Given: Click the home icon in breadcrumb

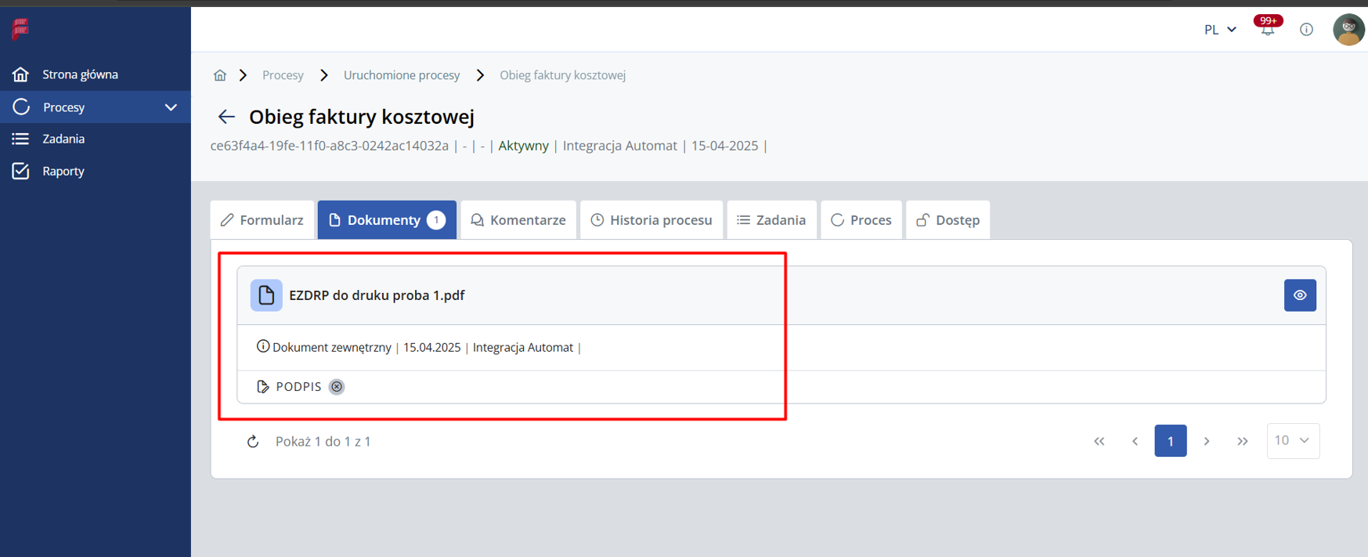Looking at the screenshot, I should point(220,75).
